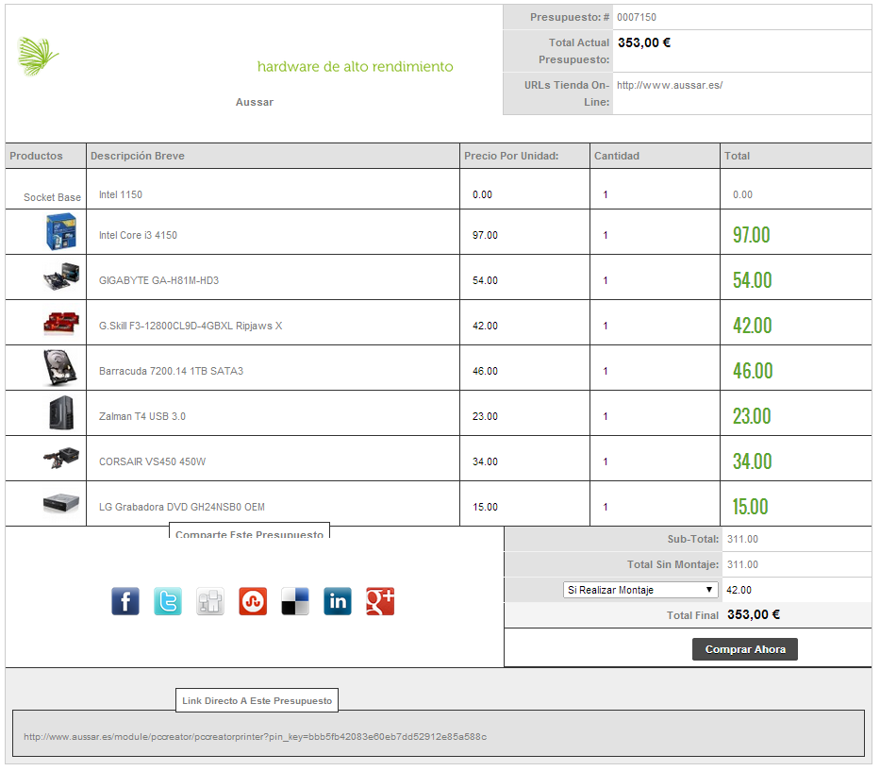
Task: Click the Total column header
Action: [737, 156]
